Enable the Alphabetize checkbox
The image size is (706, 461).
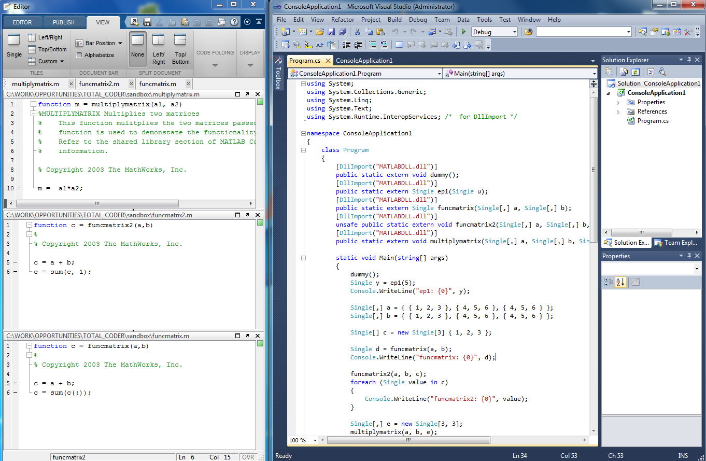pos(79,55)
